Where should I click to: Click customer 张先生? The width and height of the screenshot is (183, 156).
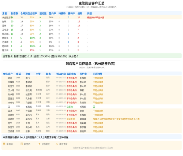pos(11,127)
